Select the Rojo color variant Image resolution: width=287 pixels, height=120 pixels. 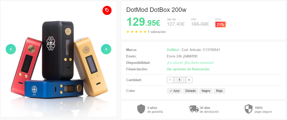coord(219,91)
